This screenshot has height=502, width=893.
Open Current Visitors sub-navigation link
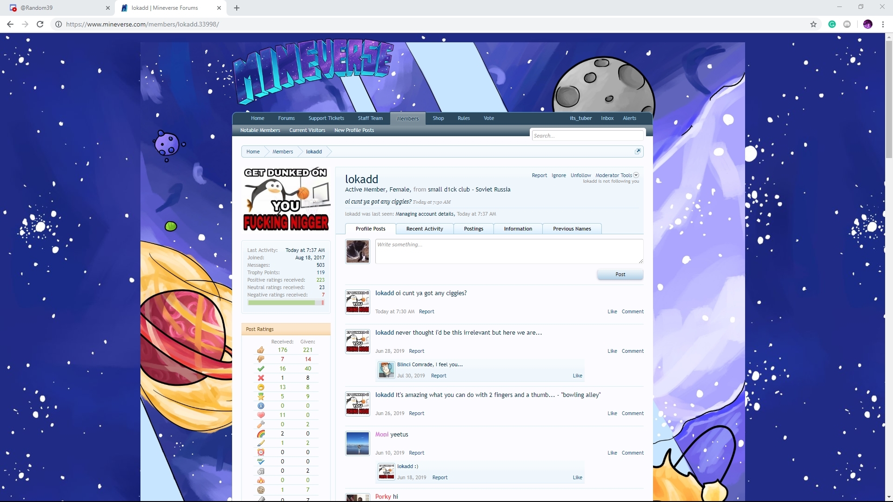[x=307, y=130]
